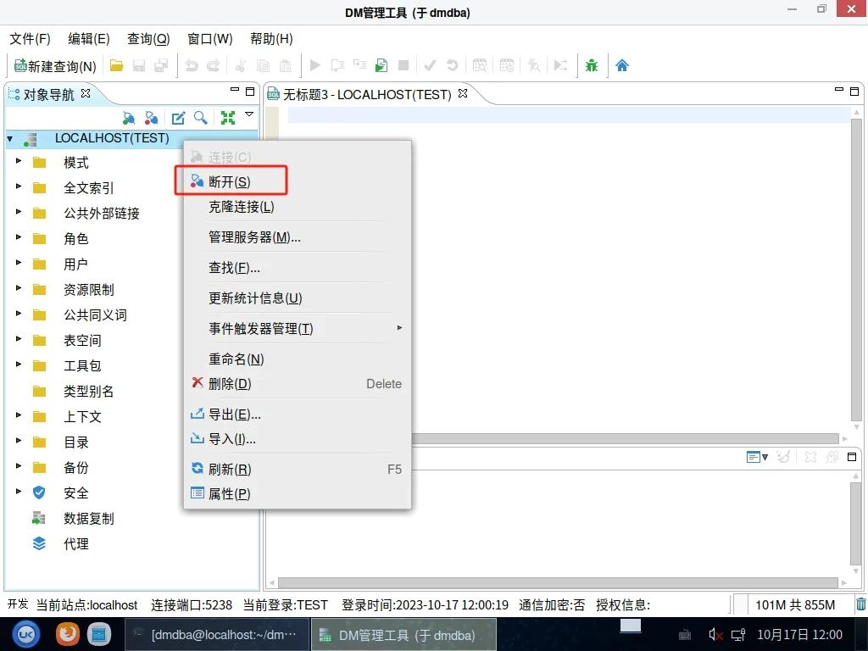Screen dimensions: 868x651
Task: Click the New Query (新建查询) toolbar button
Action: click(x=56, y=65)
